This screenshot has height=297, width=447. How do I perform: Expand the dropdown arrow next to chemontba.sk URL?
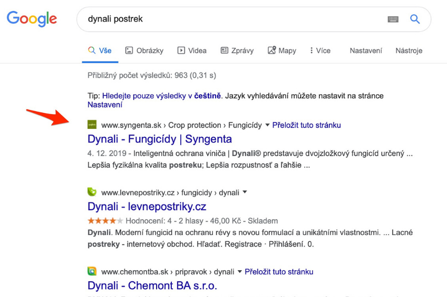(x=240, y=272)
